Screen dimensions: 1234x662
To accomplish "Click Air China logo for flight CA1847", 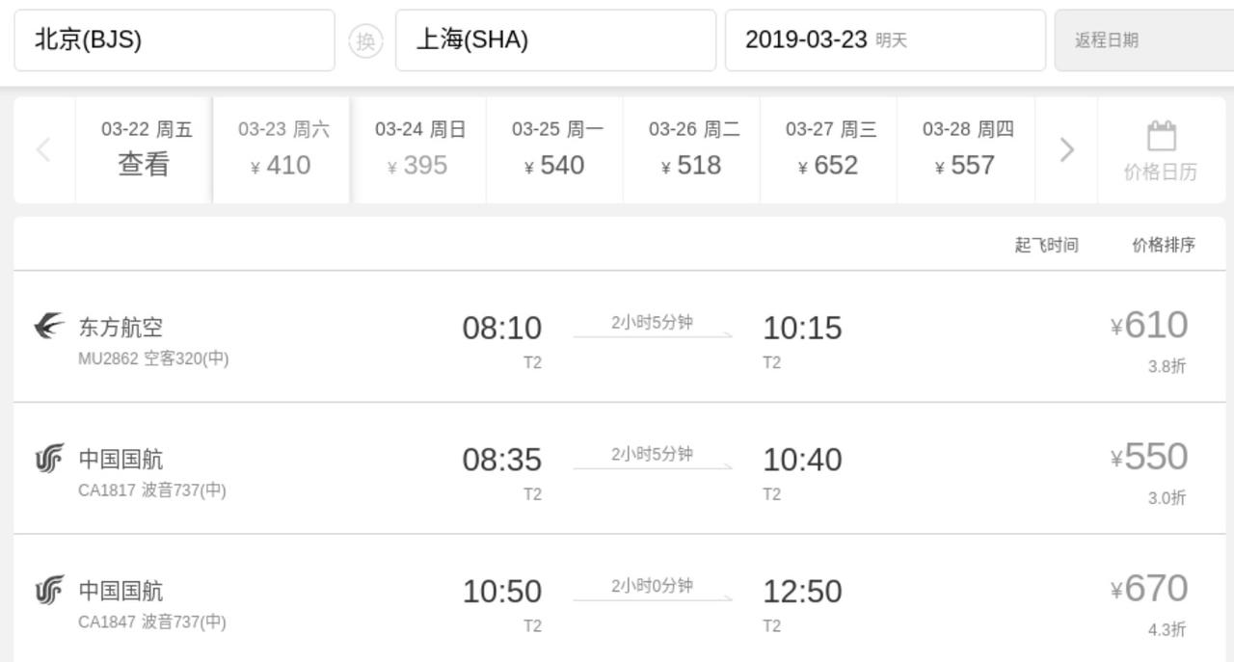I will pyautogui.click(x=49, y=590).
